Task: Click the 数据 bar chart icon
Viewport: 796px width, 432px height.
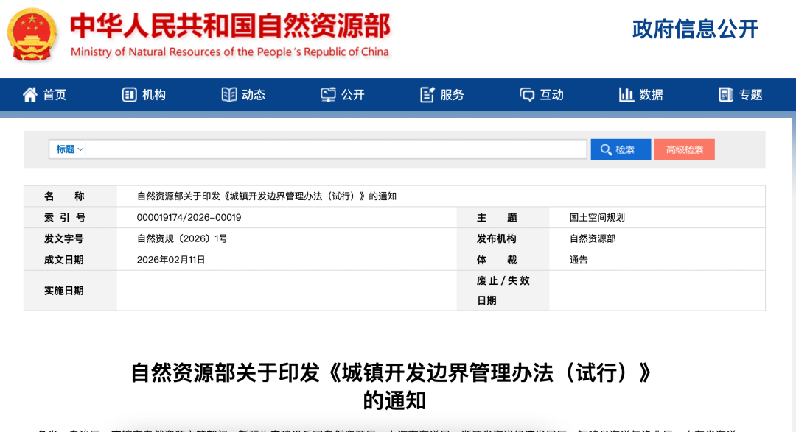Action: (x=626, y=94)
